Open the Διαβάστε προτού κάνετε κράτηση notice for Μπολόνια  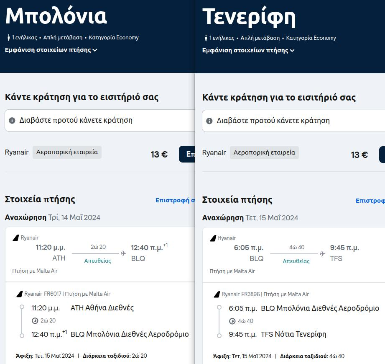(x=99, y=120)
